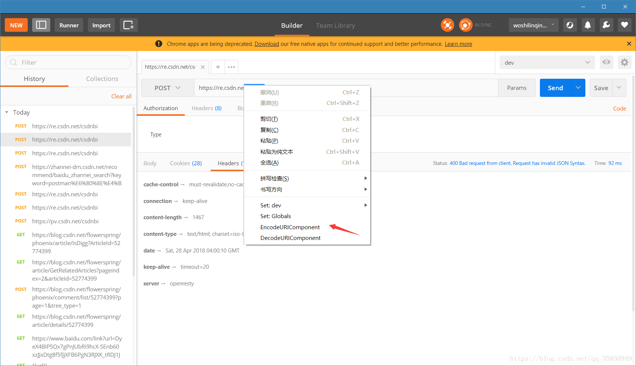
Task: Click the search icon in Filter
Action: (x=14, y=62)
